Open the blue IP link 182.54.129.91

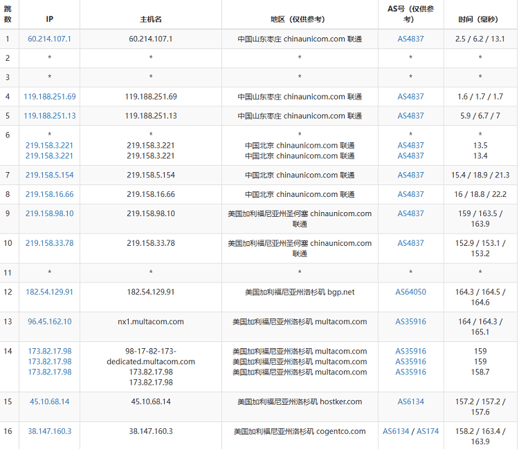pyautogui.click(x=49, y=292)
